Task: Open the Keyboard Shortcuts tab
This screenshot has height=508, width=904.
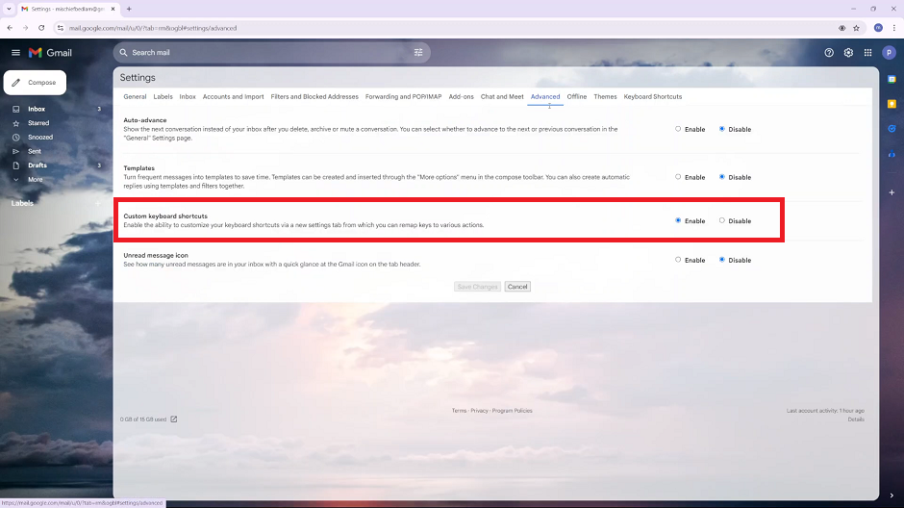Action: [x=653, y=97]
